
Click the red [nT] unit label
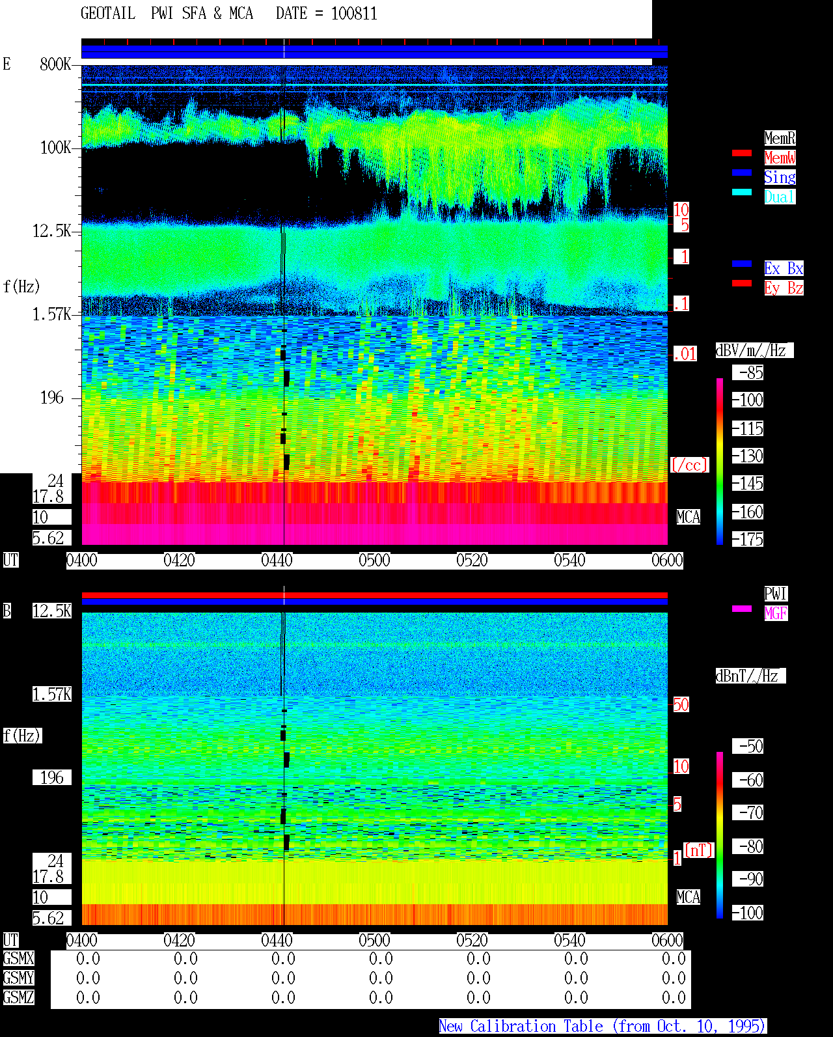[x=699, y=850]
